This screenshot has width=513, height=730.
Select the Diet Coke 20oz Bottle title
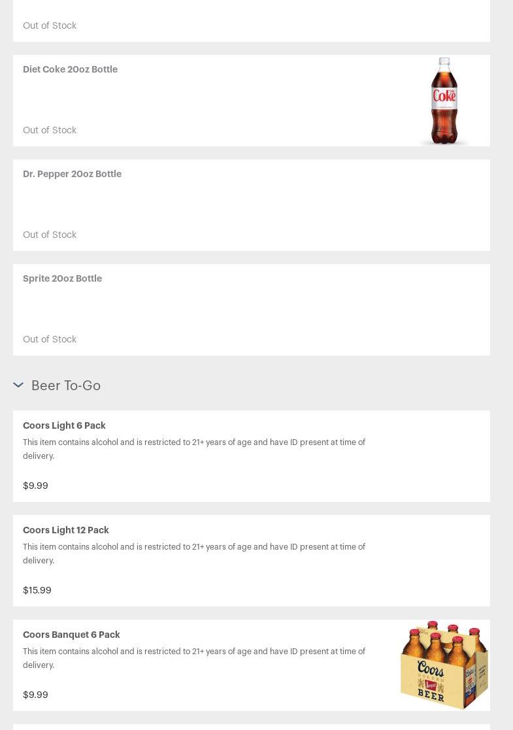coord(70,69)
